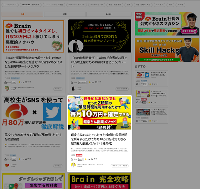Viewport: 200px width, 189px height.
Task: Click share icon on the highlighted ¥980 card
Action: point(72,159)
